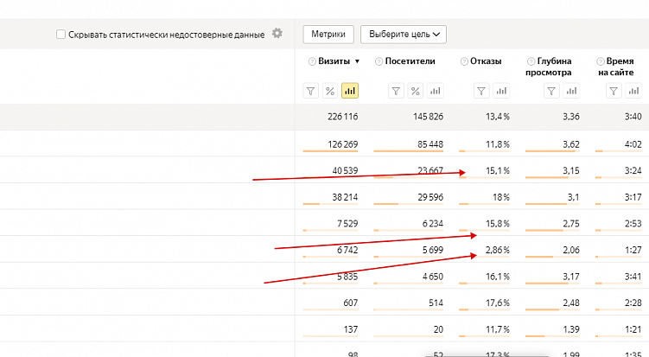Select page depth value 3,62
The image size is (649, 357).
pyautogui.click(x=570, y=144)
